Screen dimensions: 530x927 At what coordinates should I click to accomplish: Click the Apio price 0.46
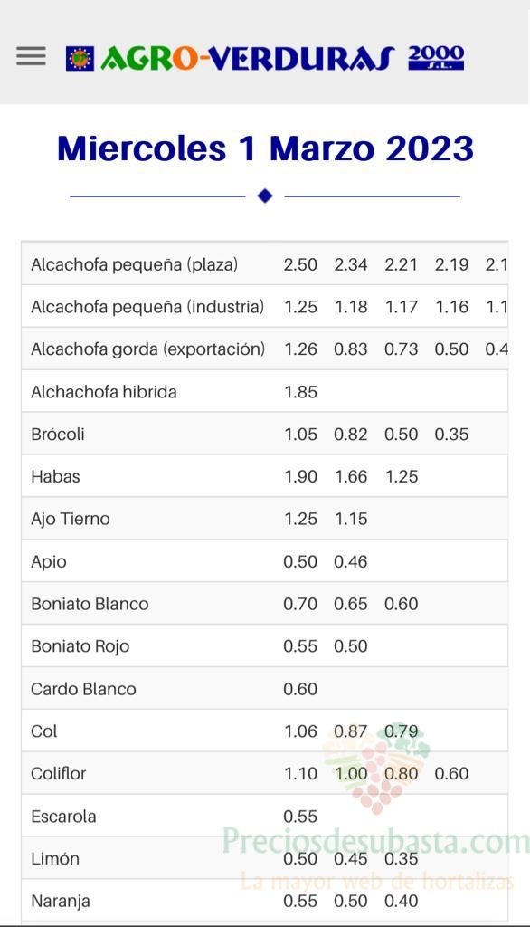(350, 561)
